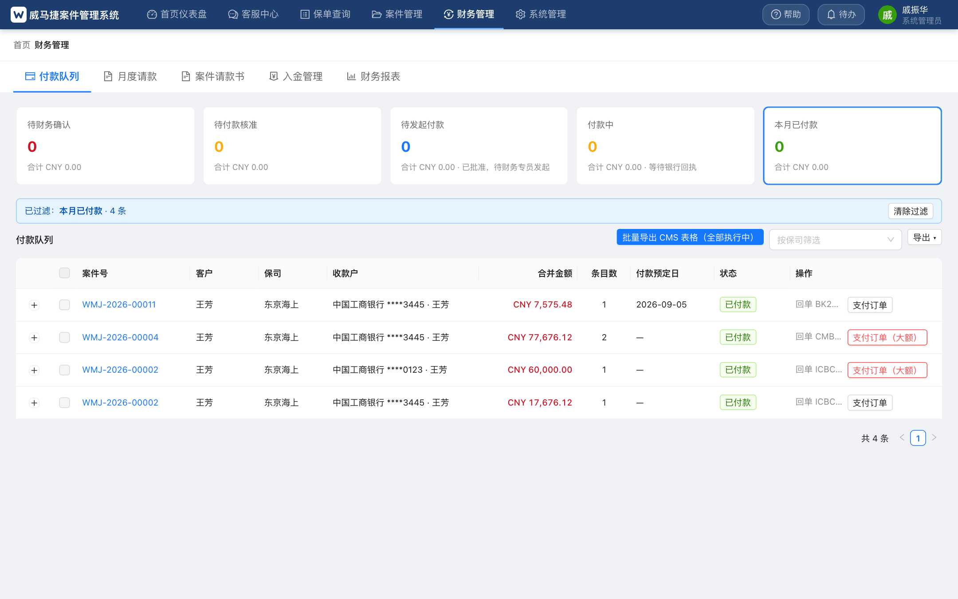The width and height of the screenshot is (958, 599).
Task: Expand the WMJ-2026-00011 row with plus
Action: [34, 305]
